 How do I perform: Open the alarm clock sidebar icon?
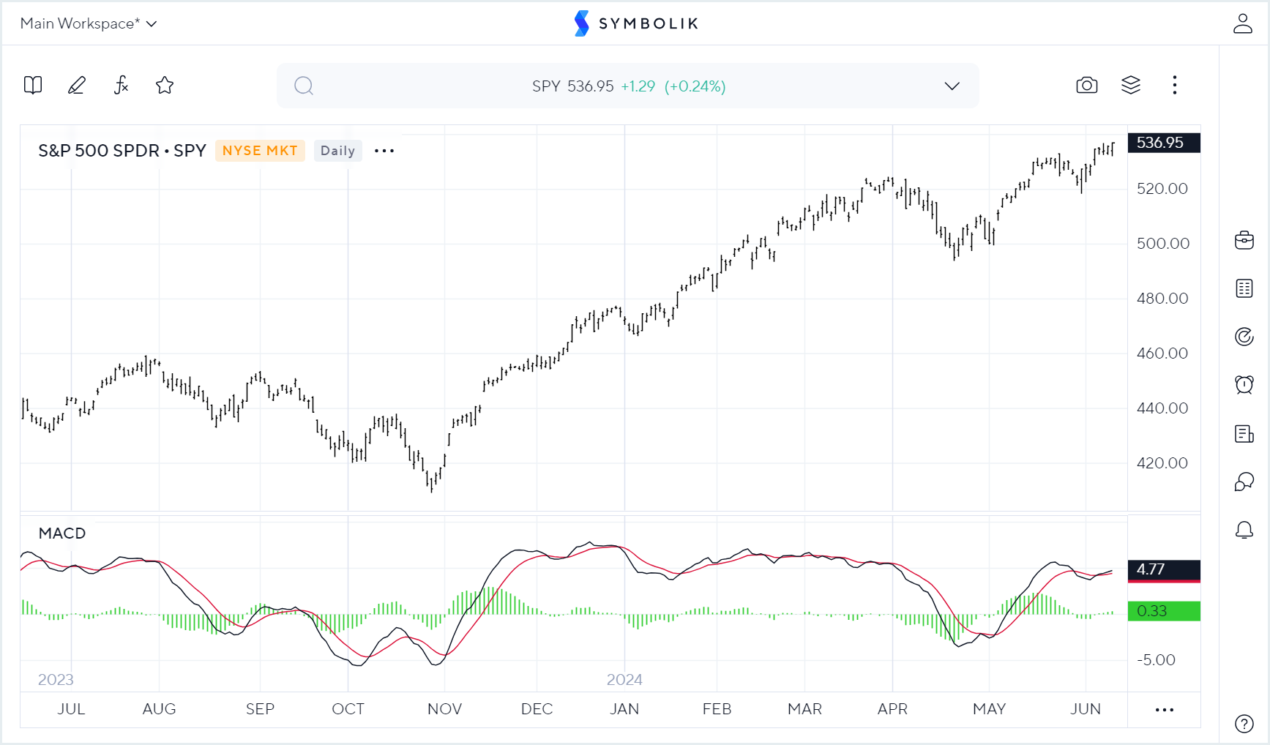[1244, 385]
